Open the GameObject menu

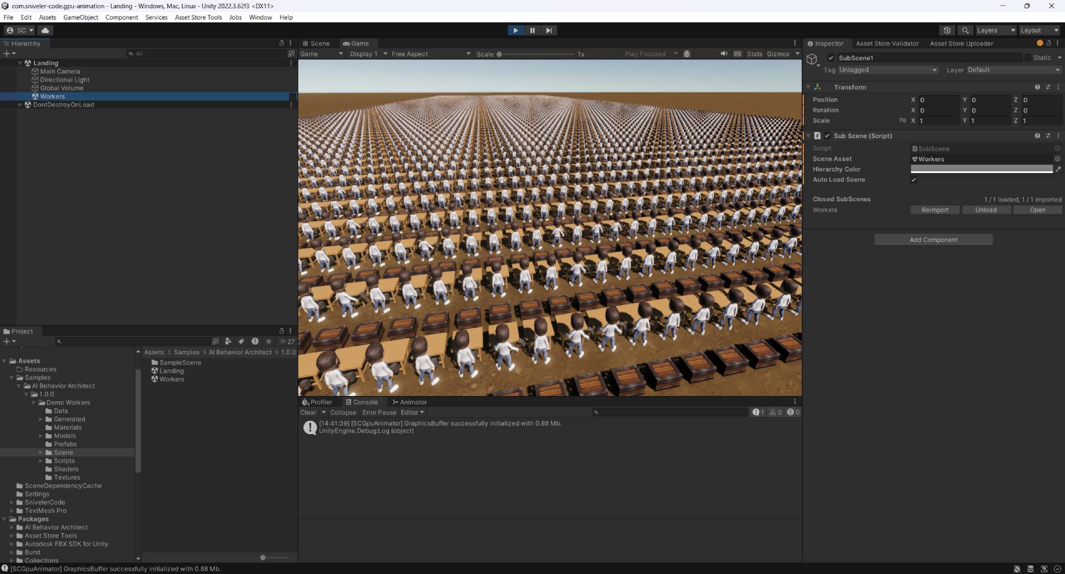[x=80, y=17]
